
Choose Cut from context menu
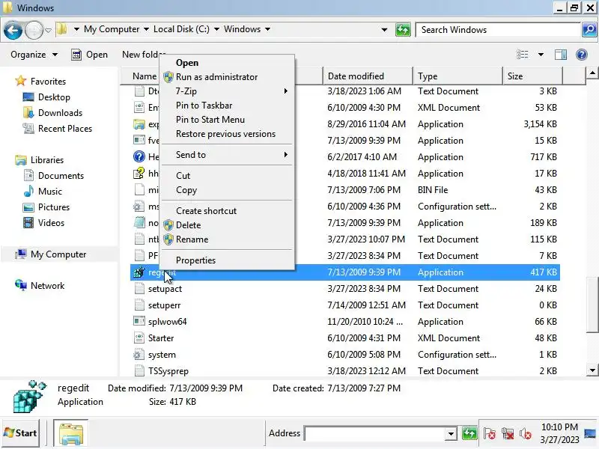point(227,176)
